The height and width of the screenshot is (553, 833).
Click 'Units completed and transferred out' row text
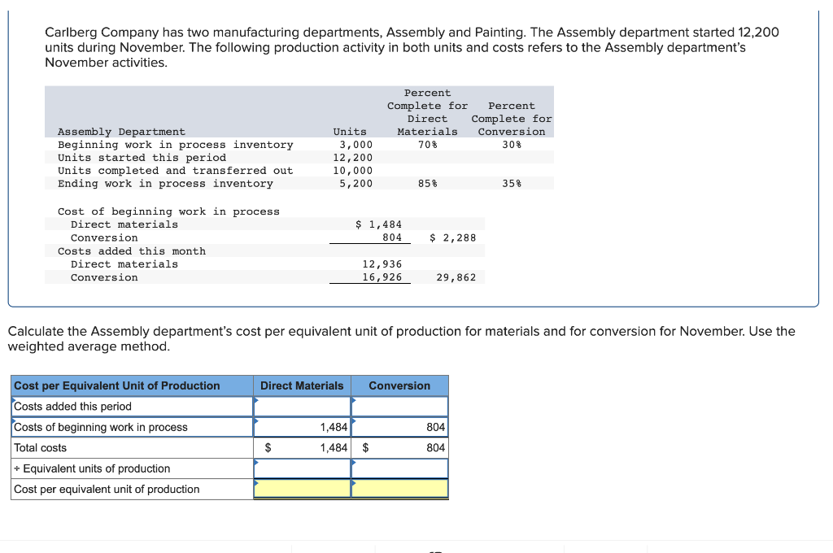click(176, 171)
